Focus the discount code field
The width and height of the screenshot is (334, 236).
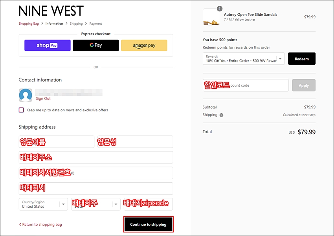(x=246, y=85)
